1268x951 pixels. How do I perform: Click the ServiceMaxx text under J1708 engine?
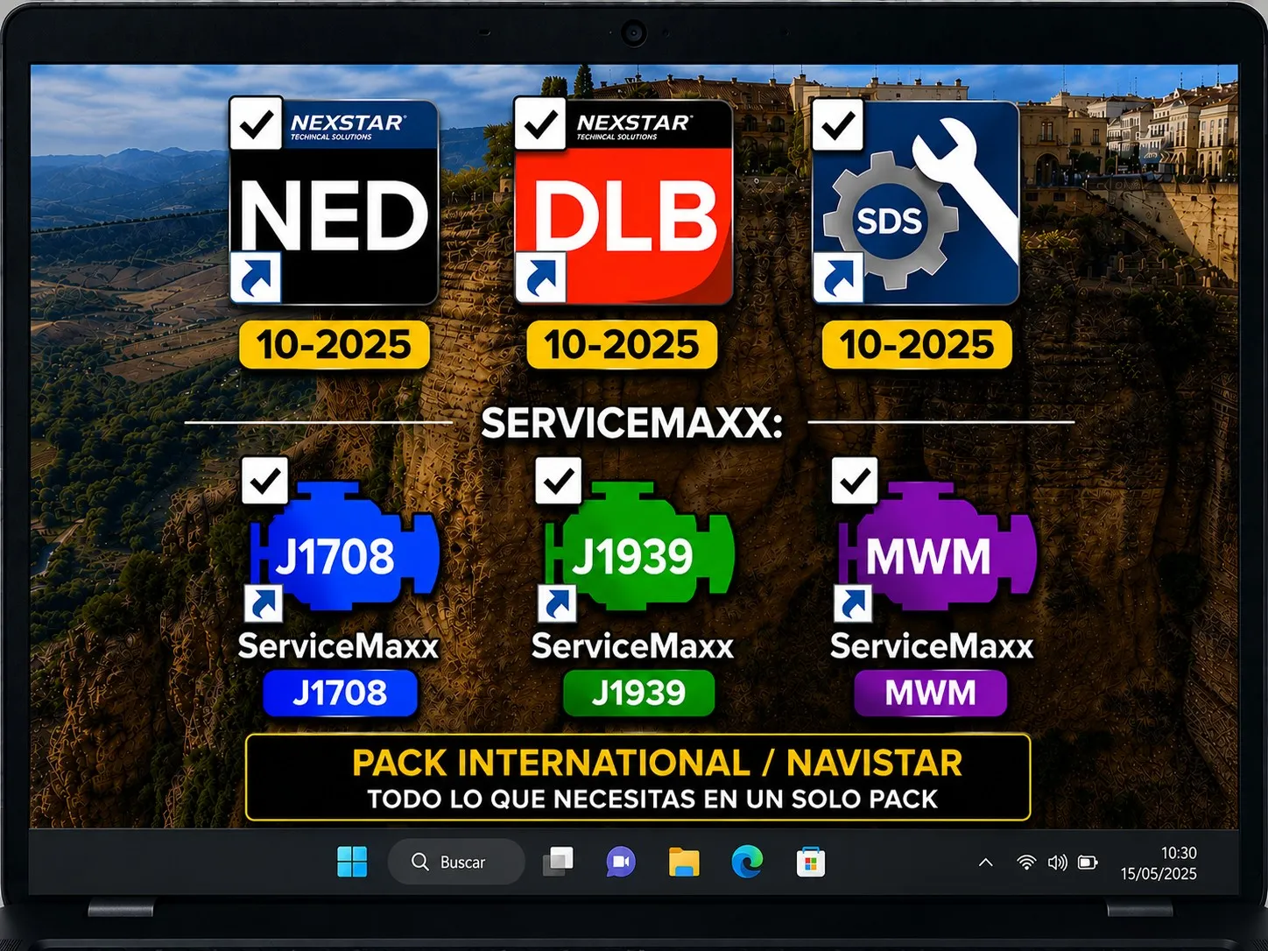(338, 646)
